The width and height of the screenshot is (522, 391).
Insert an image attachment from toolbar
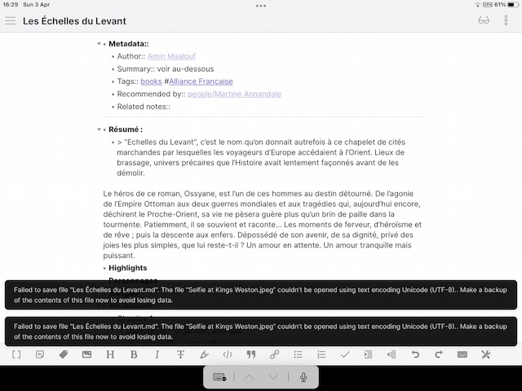click(86, 354)
